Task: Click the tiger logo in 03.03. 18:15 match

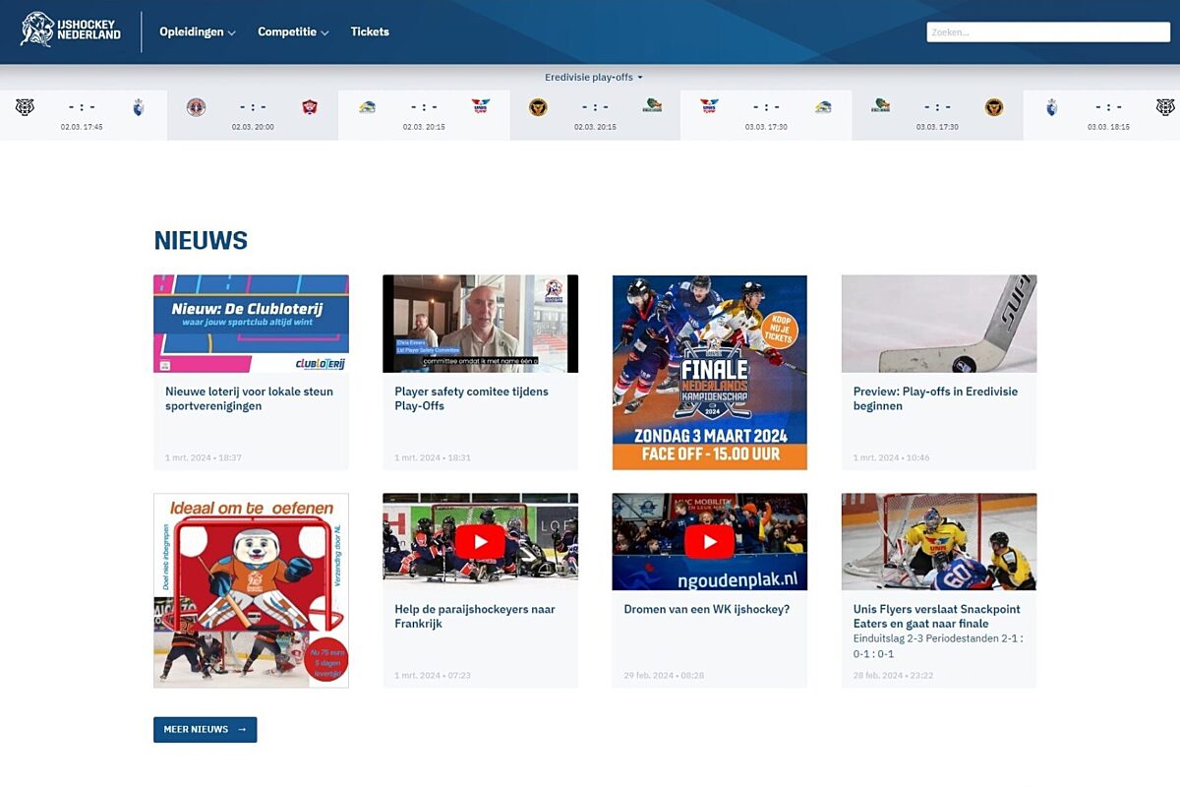Action: [1164, 107]
